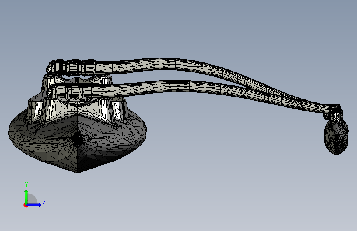Select the small capsule at the hose end
The height and width of the screenshot is (231, 357).
336,136
